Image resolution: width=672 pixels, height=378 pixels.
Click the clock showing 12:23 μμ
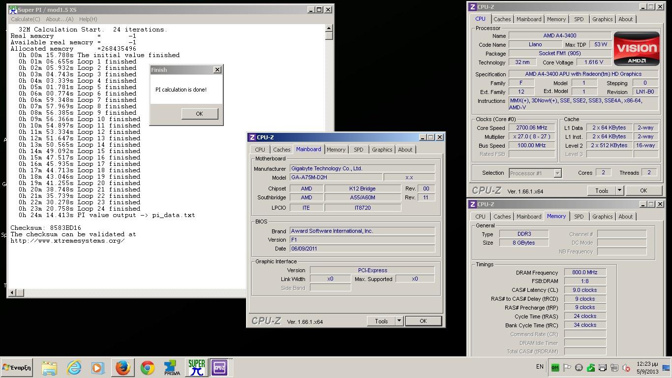tap(647, 364)
